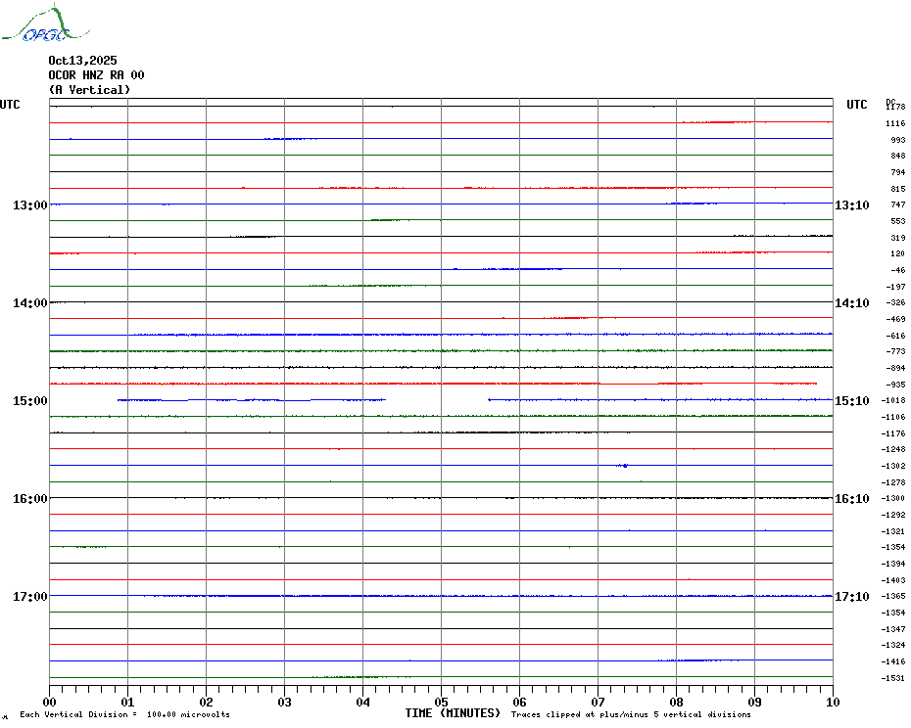Click the right UTC axis header

(856, 105)
